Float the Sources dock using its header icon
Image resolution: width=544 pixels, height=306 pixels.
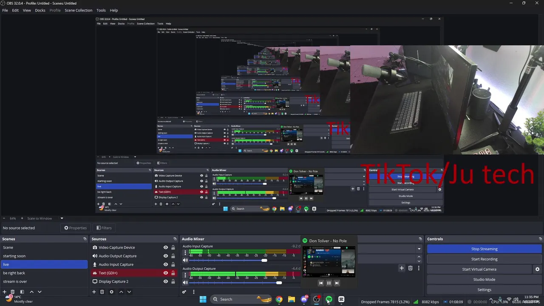(175, 239)
